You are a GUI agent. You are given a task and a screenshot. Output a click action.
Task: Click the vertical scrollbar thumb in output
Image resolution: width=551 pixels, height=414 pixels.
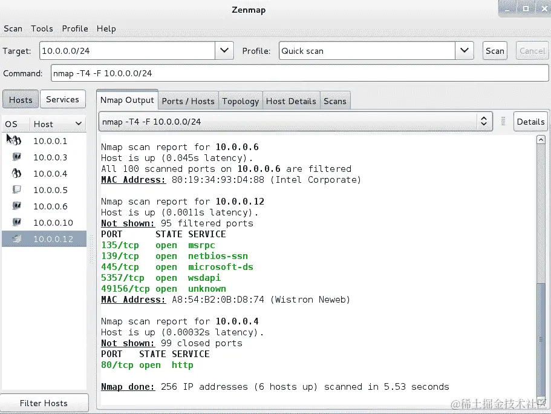coord(541,339)
